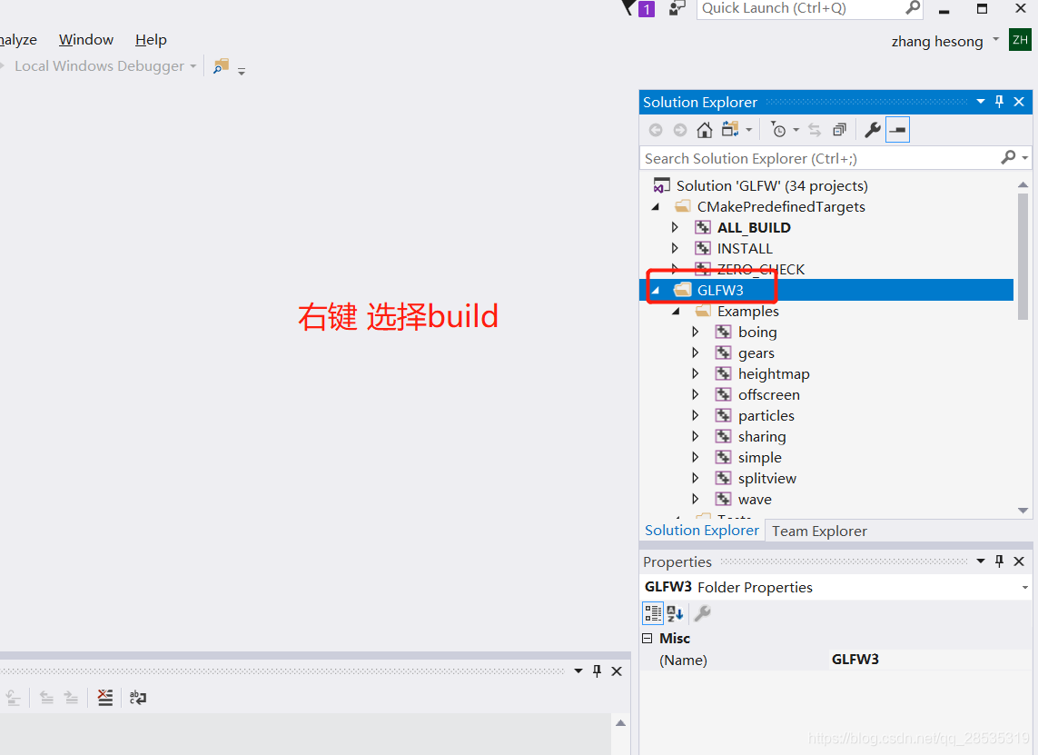Expand the boing project
1038x755 pixels.
pos(695,332)
